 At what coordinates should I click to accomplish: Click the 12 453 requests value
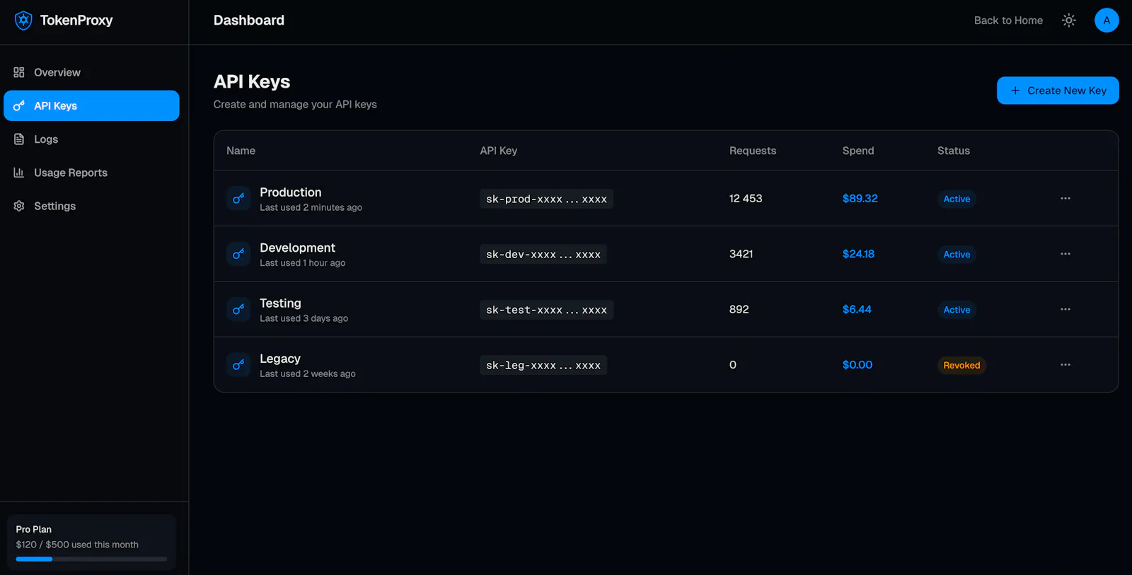[746, 199]
